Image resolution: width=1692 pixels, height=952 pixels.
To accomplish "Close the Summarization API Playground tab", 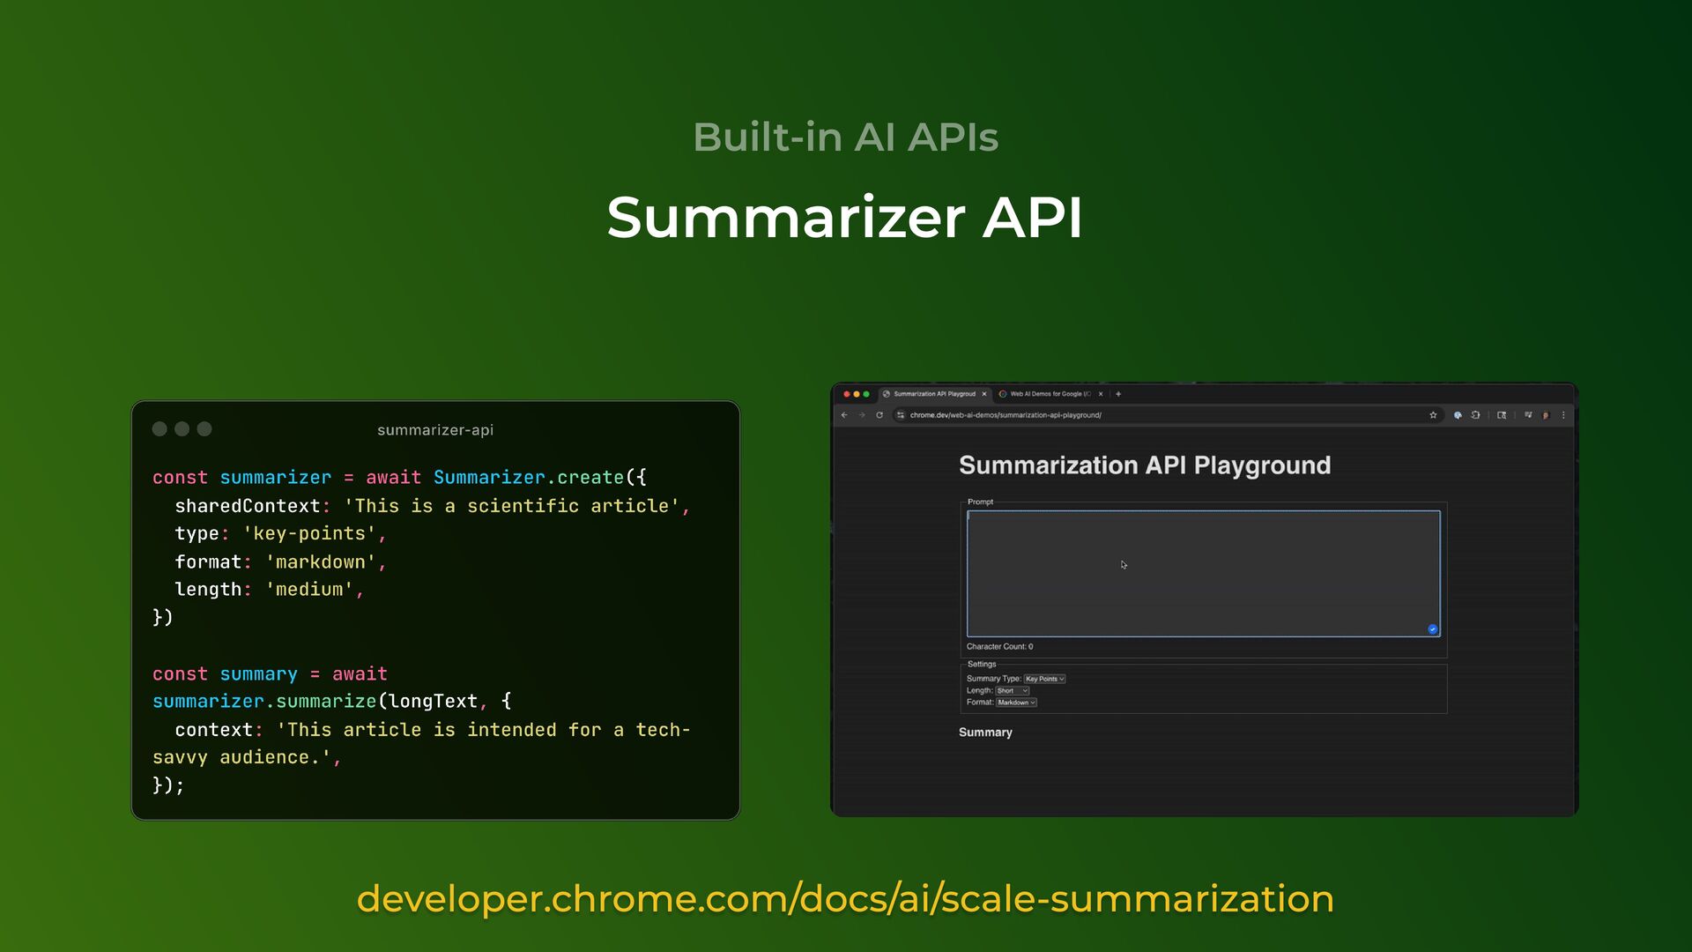I will pyautogui.click(x=984, y=394).
